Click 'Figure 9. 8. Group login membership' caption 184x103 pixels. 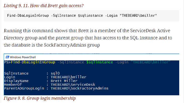click(40, 98)
